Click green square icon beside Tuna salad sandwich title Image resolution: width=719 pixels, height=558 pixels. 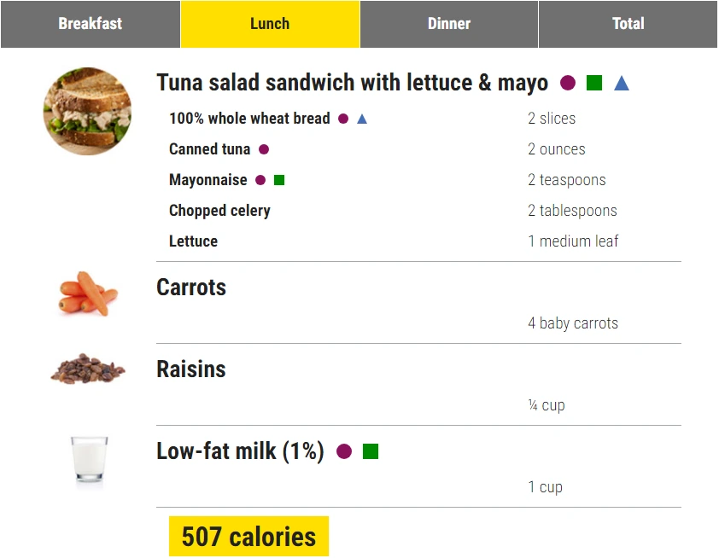[x=594, y=83]
